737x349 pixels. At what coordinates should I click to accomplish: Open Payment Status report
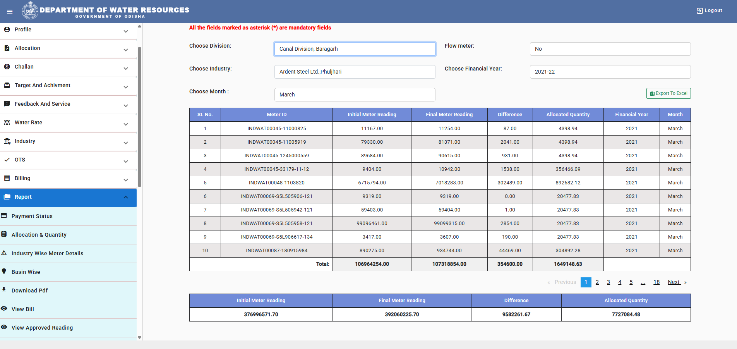pos(68,216)
